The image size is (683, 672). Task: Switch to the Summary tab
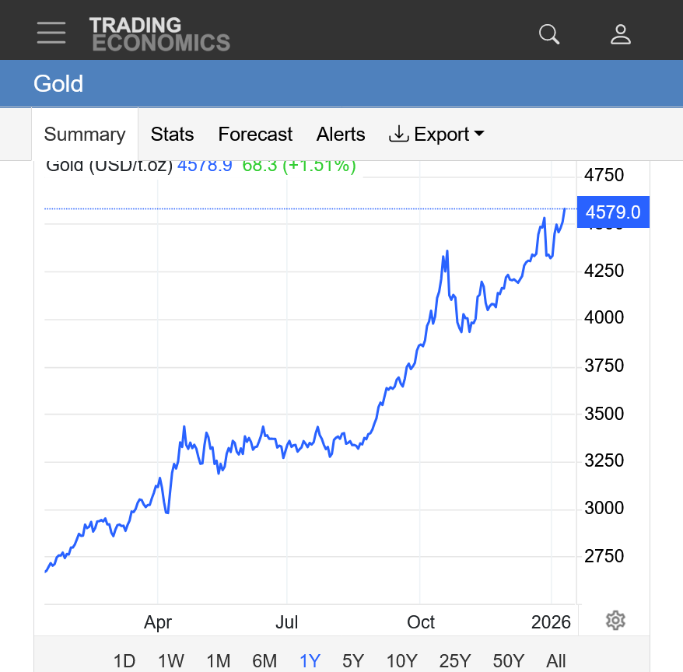[x=85, y=135]
